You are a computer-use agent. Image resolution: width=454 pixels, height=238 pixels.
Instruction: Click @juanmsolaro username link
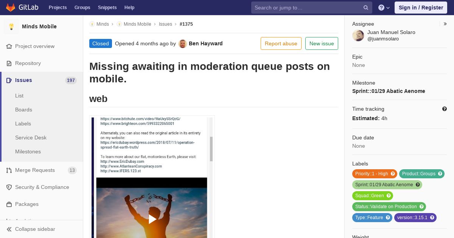click(x=383, y=39)
